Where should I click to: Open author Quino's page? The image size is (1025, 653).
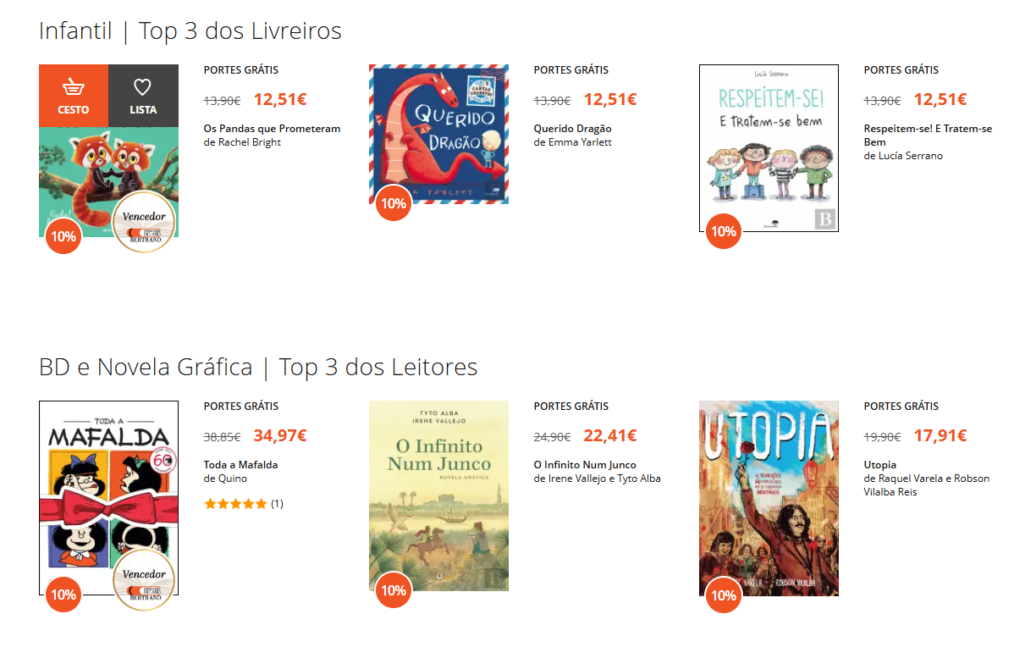232,479
